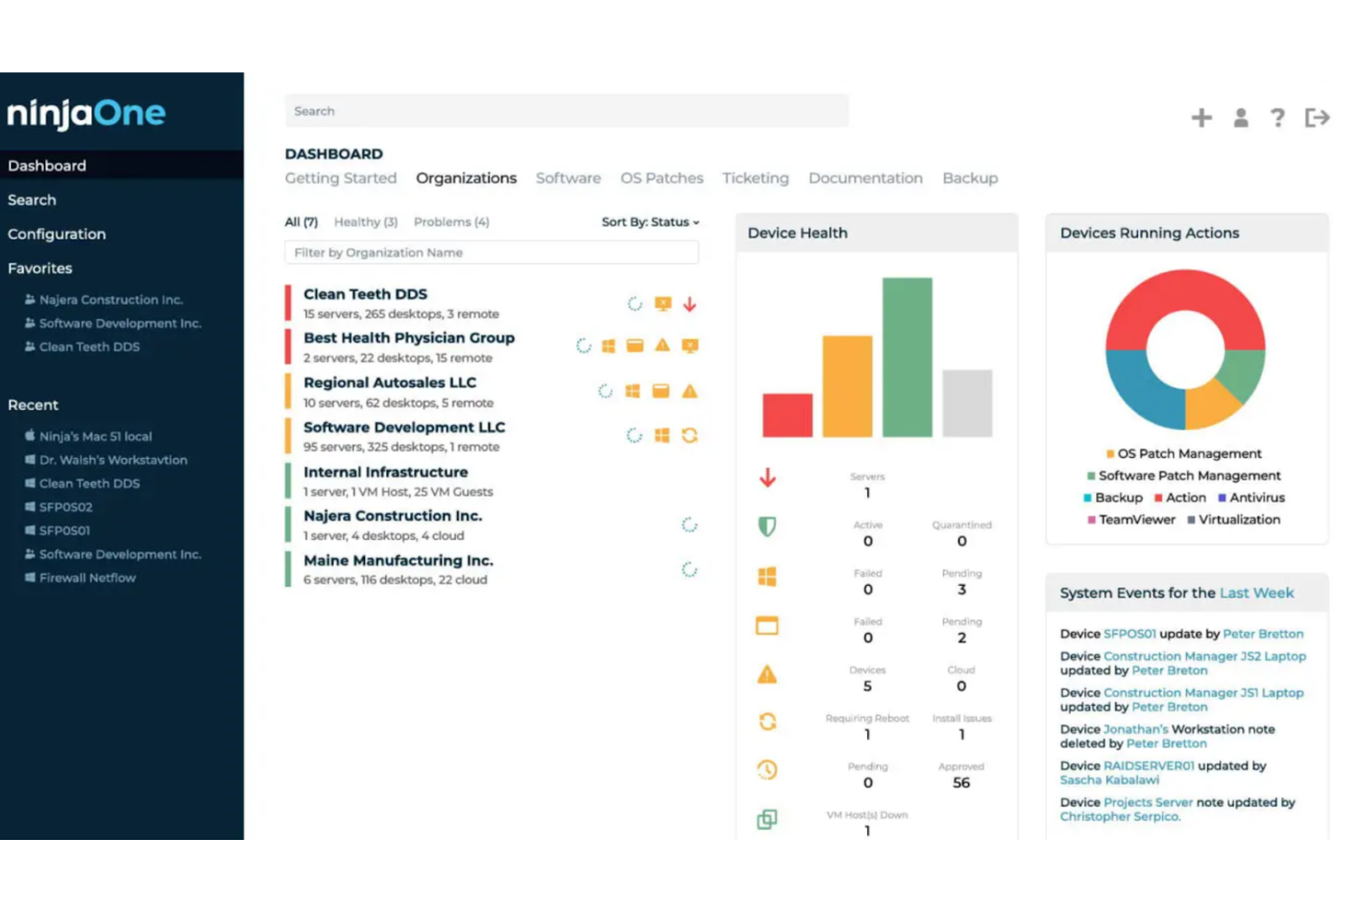
Task: Click the logout icon in the top corner
Action: click(1317, 117)
